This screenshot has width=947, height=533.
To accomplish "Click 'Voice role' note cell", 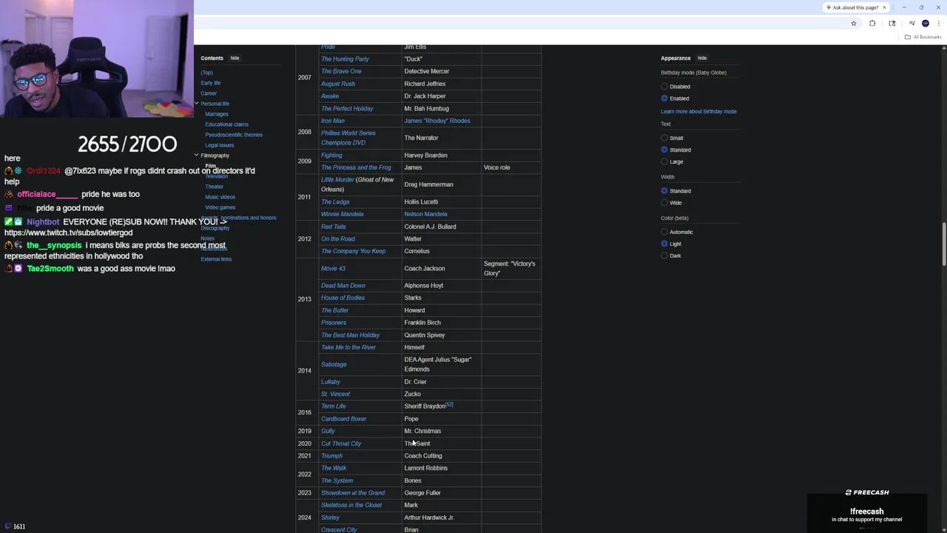I will click(x=511, y=167).
